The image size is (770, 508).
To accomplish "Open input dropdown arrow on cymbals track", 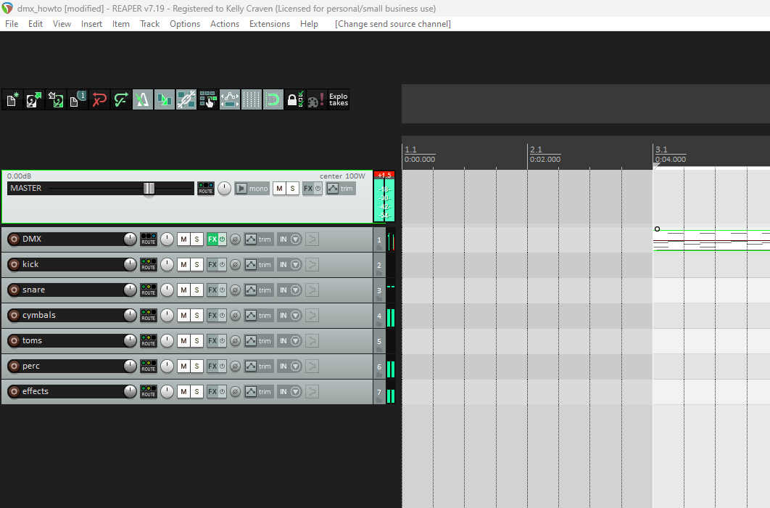I will click(x=295, y=316).
